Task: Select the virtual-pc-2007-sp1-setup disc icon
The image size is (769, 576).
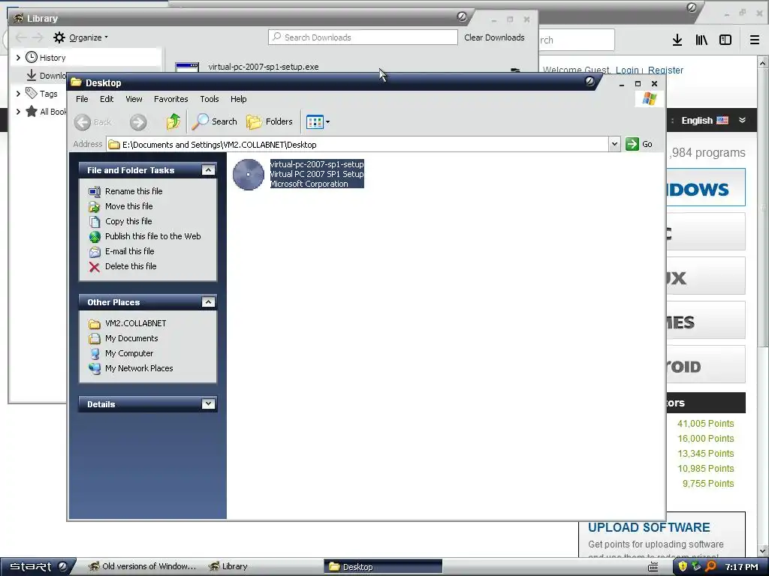Action: click(x=248, y=174)
